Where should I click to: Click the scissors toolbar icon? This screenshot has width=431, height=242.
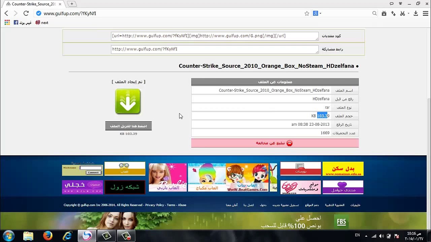pyautogui.click(x=402, y=13)
